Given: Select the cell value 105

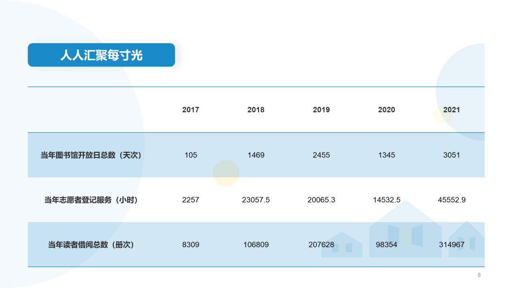Looking at the screenshot, I should [191, 155].
